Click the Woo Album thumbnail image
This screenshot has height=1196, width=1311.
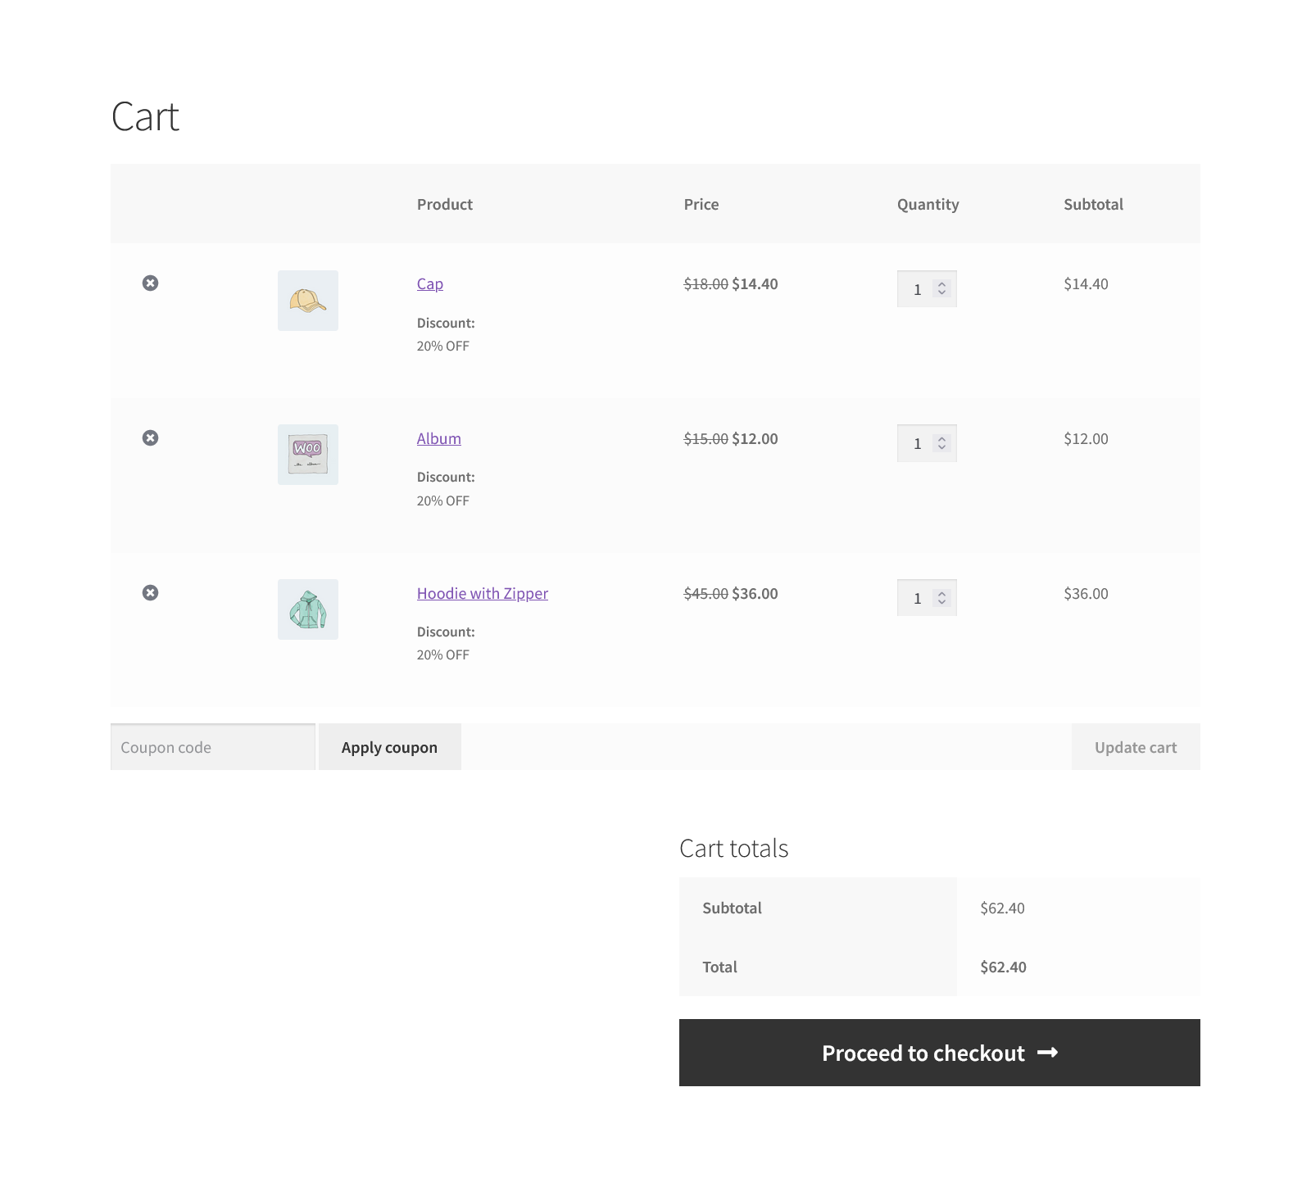click(x=307, y=455)
